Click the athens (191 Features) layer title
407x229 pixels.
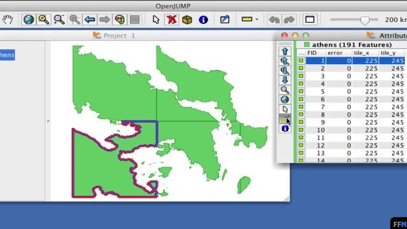352,45
